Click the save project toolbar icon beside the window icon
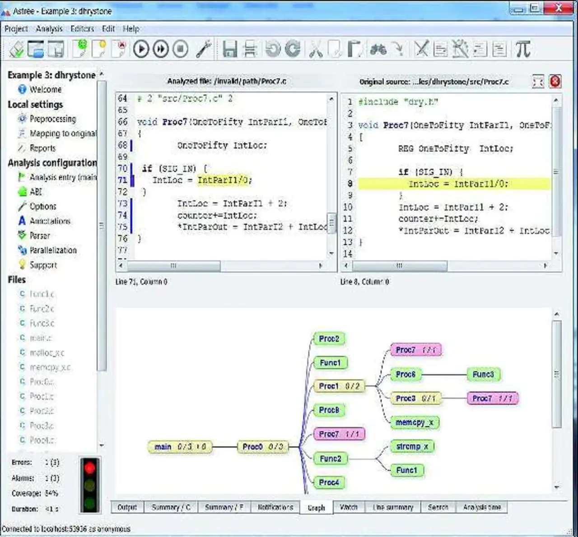 click(x=56, y=49)
